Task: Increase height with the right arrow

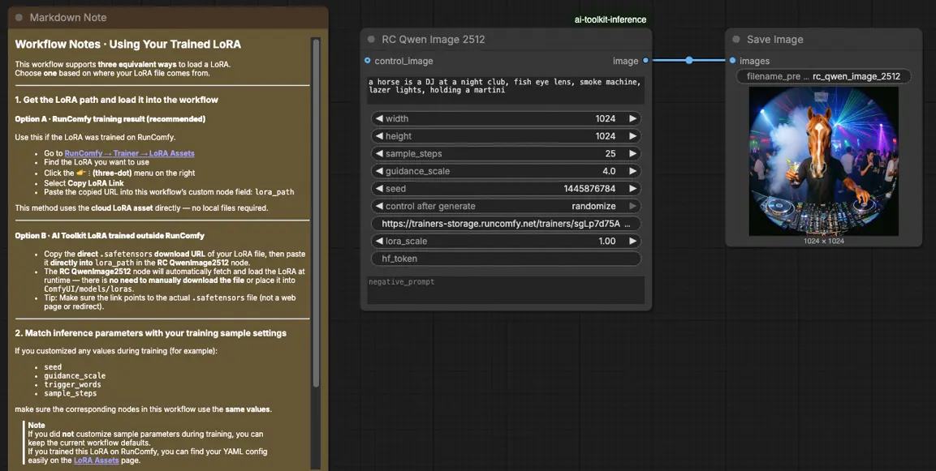Action: pos(632,136)
